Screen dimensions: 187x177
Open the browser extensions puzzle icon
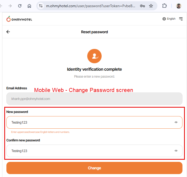(x=164, y=6)
